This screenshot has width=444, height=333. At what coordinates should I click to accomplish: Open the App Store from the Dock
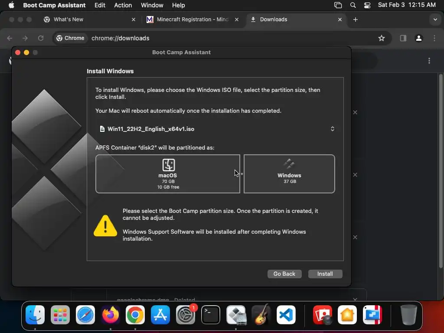[x=160, y=315]
